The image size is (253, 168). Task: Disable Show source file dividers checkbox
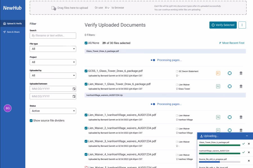31,121
